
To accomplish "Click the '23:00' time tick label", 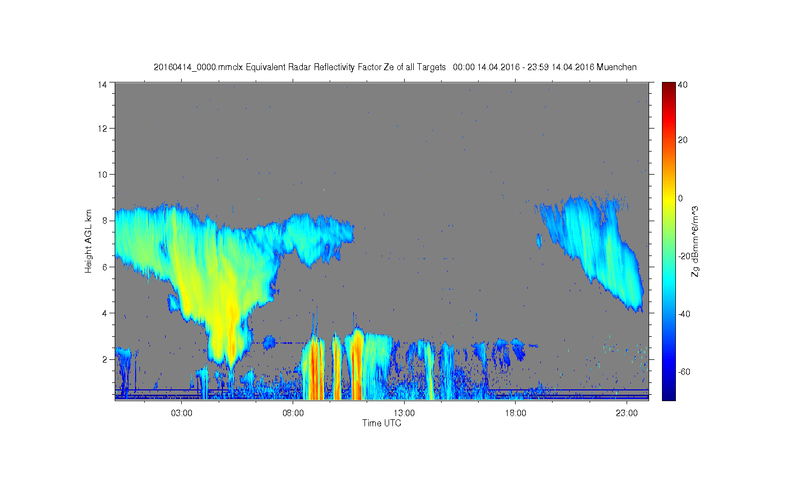I will tap(627, 413).
